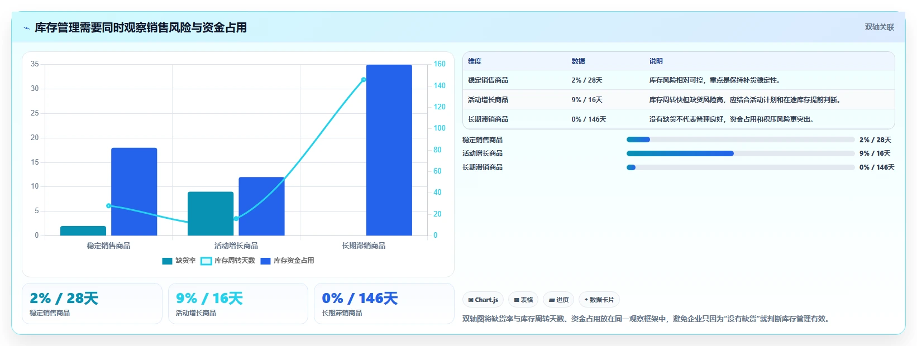This screenshot has height=346, width=917.
Task: Click the 数据 column header
Action: (578, 61)
